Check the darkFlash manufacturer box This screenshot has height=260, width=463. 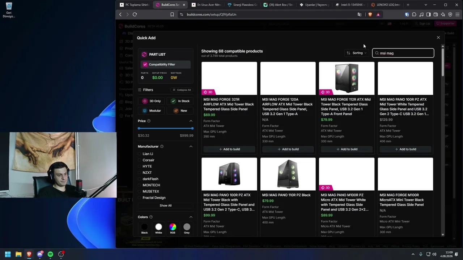pyautogui.click(x=139, y=179)
